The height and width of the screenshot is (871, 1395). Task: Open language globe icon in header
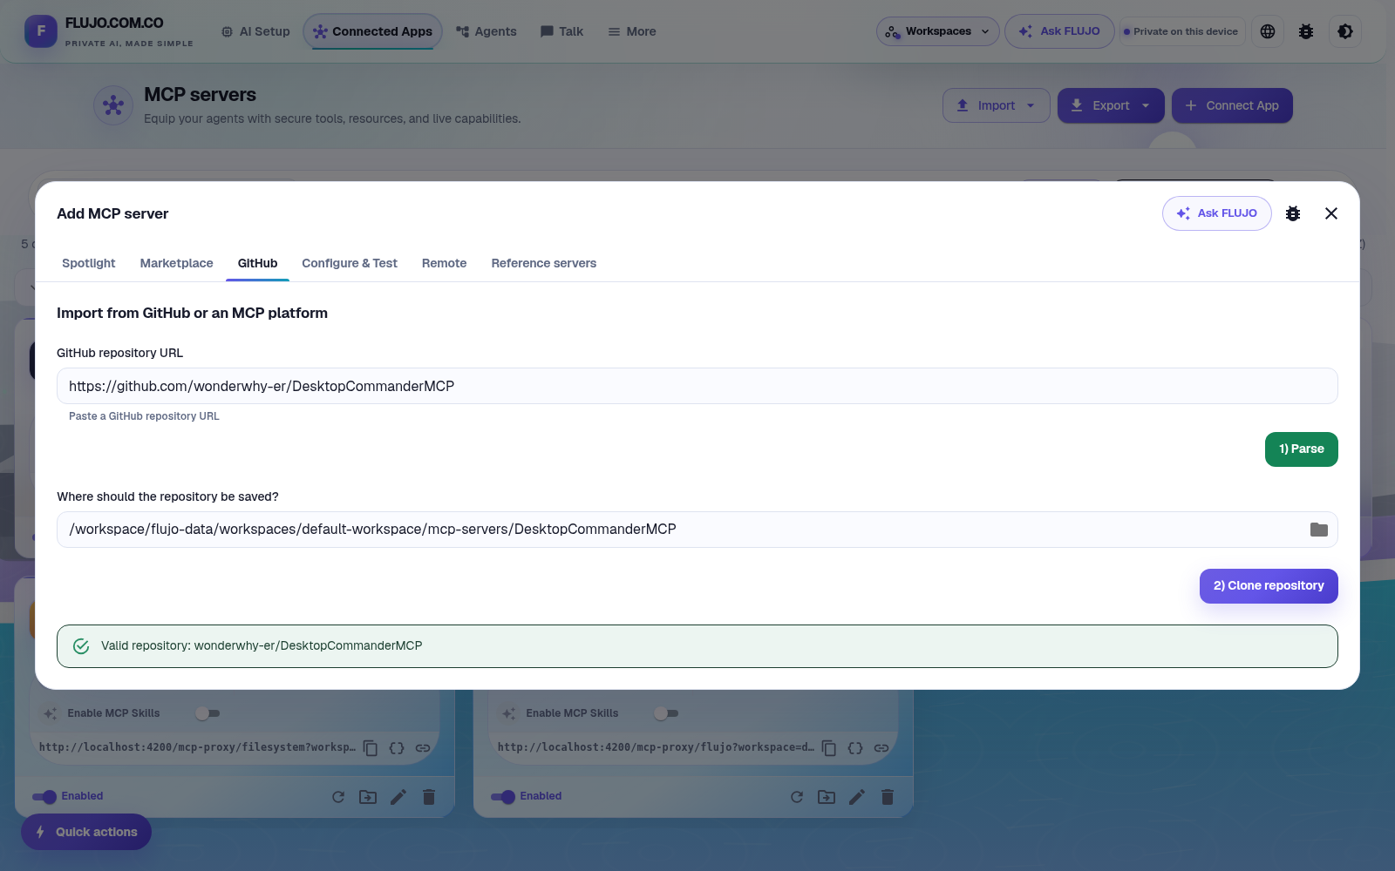(1268, 31)
